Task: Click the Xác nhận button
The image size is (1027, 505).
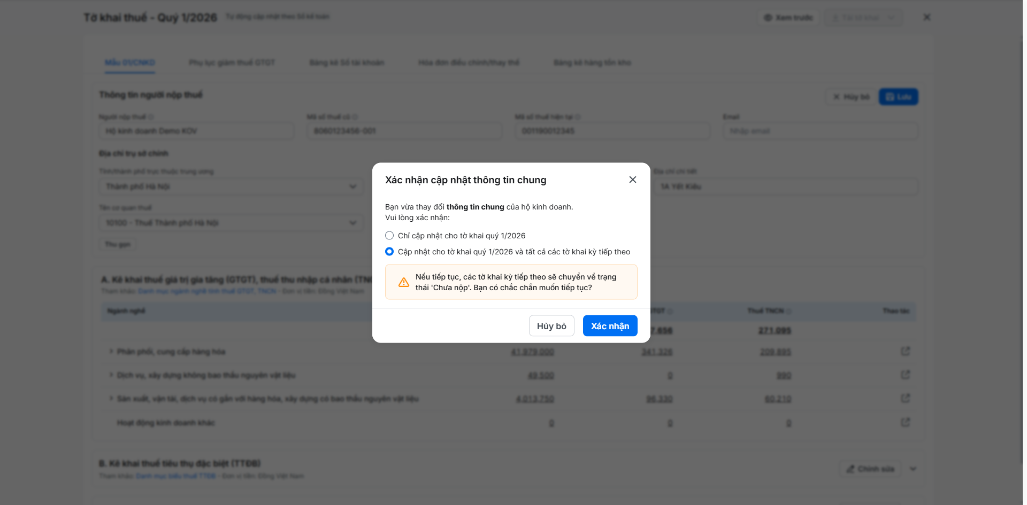Action: pos(610,326)
